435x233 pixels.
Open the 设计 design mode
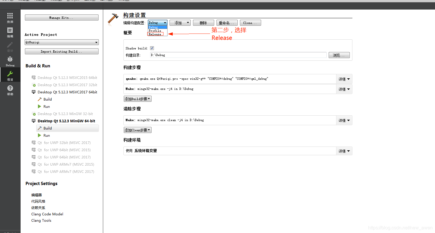[10, 46]
